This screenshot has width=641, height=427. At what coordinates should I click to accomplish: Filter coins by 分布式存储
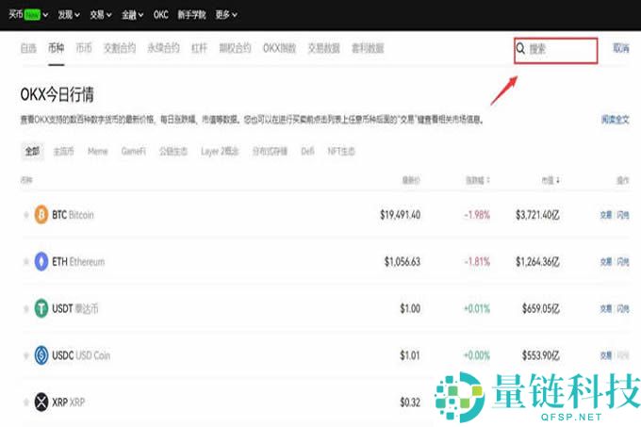(x=270, y=151)
